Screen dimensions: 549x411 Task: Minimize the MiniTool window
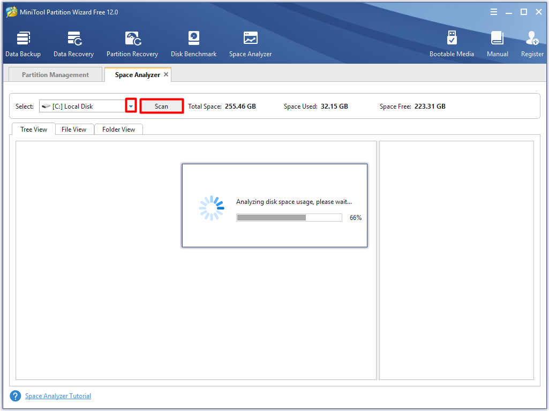coord(509,12)
